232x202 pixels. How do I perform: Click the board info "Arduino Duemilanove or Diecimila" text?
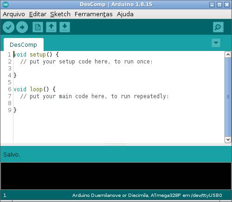[110, 196]
